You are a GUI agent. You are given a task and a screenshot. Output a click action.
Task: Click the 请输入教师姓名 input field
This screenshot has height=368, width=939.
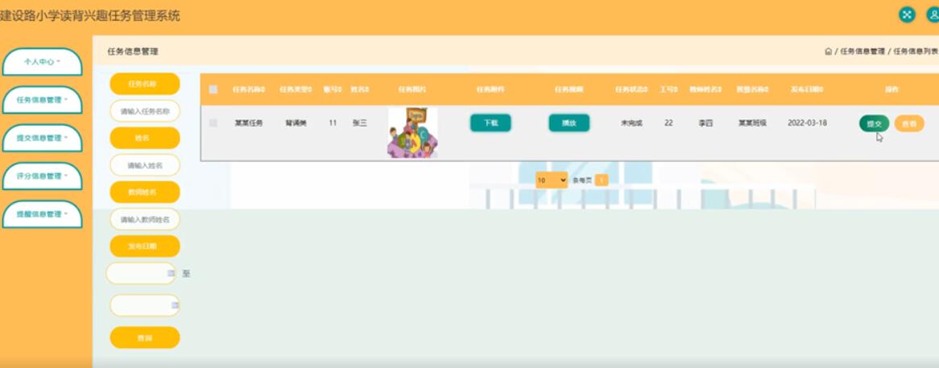click(145, 220)
